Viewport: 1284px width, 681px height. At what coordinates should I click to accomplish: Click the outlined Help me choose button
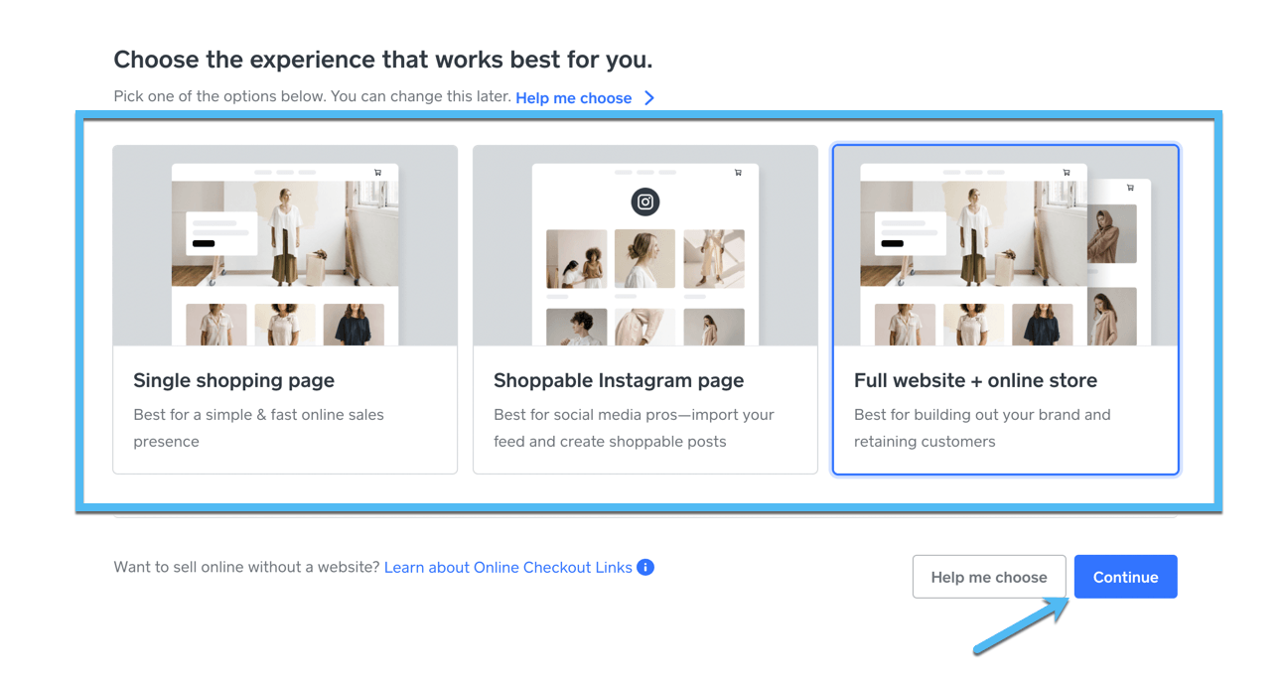pos(989,577)
